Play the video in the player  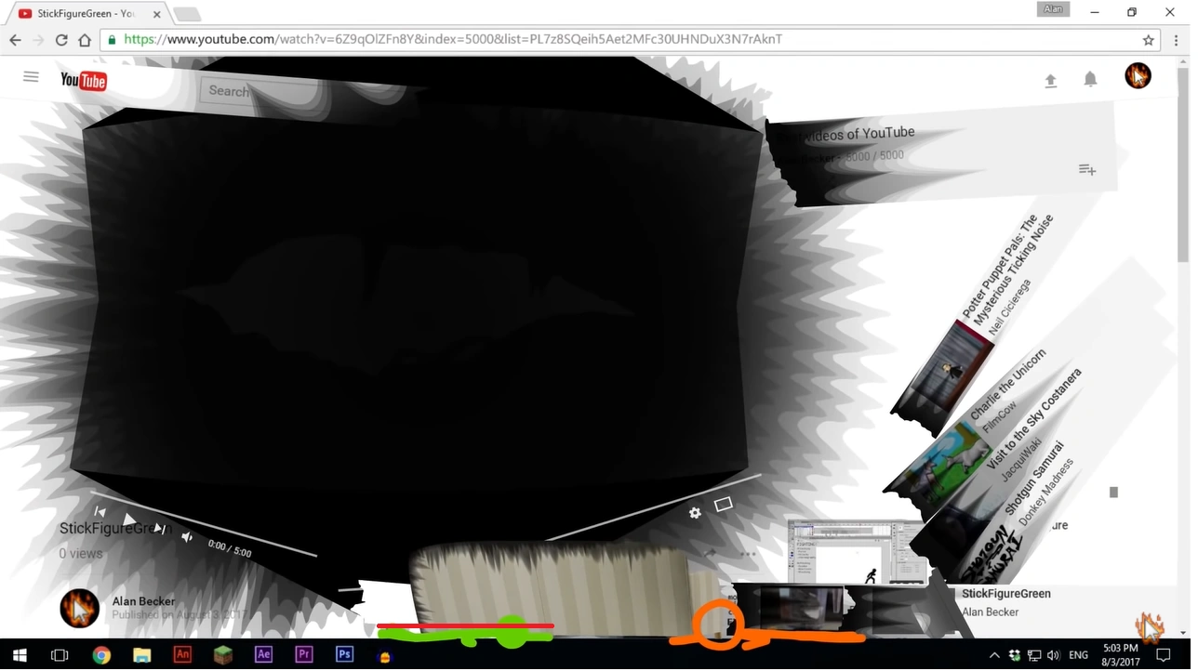point(129,520)
